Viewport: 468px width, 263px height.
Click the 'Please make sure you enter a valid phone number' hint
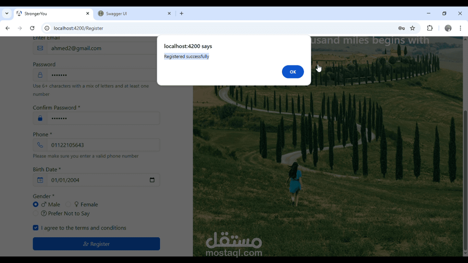[x=86, y=156]
